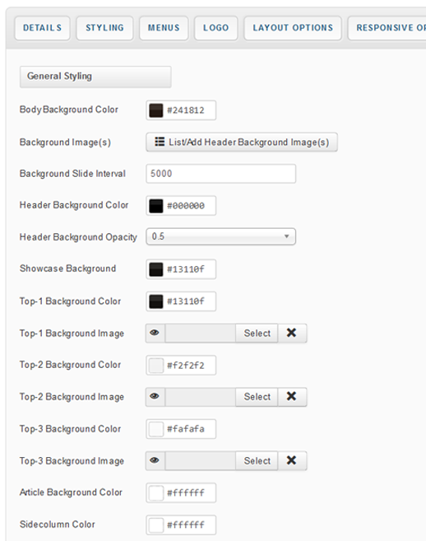Preview the Top-3 Background Image with the eye icon
Image resolution: width=426 pixels, height=541 pixels.
(x=155, y=460)
